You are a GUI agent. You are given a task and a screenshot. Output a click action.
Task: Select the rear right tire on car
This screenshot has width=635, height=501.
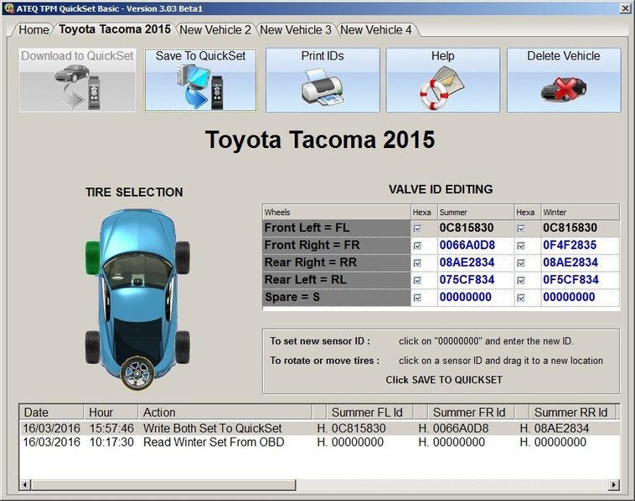point(183,347)
